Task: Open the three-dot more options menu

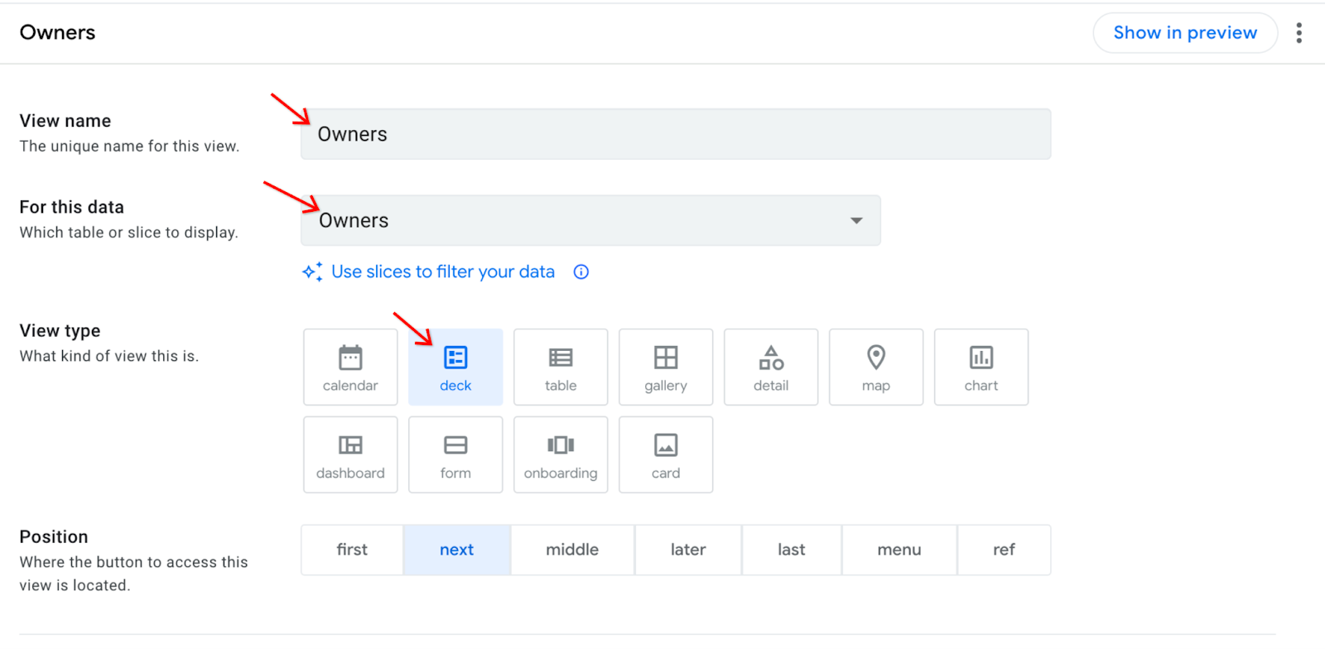Action: pos(1298,33)
